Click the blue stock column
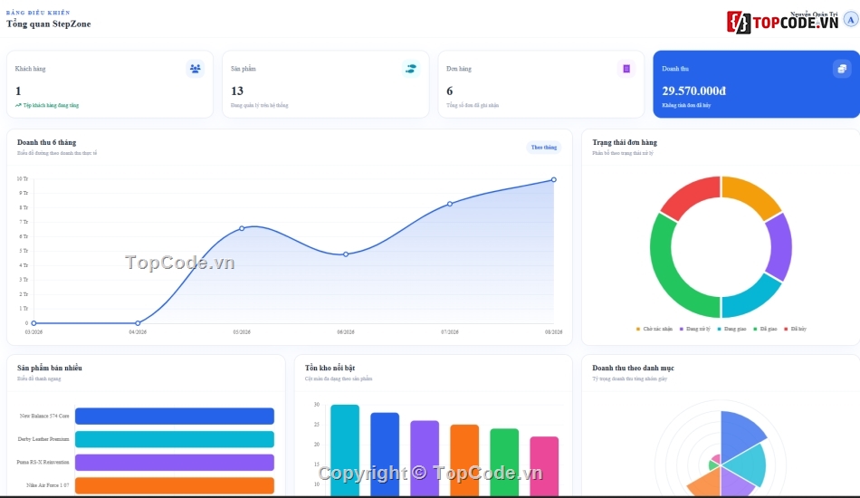 point(385,455)
